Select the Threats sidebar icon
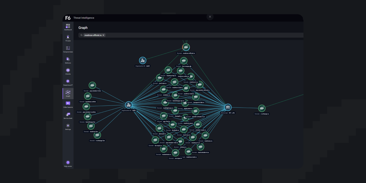 (x=68, y=37)
